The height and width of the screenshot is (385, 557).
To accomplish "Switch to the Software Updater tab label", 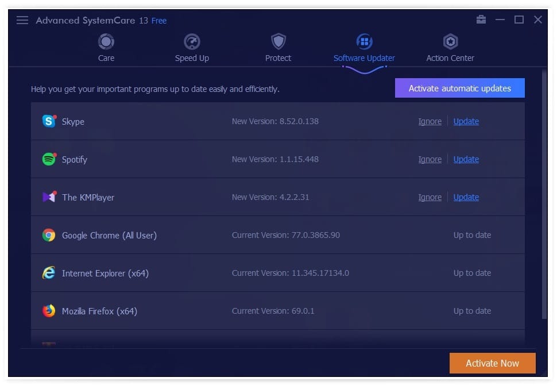I will click(364, 58).
